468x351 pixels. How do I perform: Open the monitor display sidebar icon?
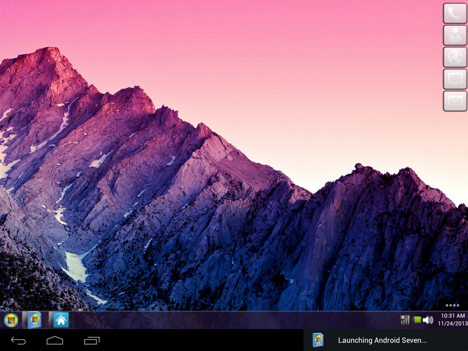click(455, 79)
